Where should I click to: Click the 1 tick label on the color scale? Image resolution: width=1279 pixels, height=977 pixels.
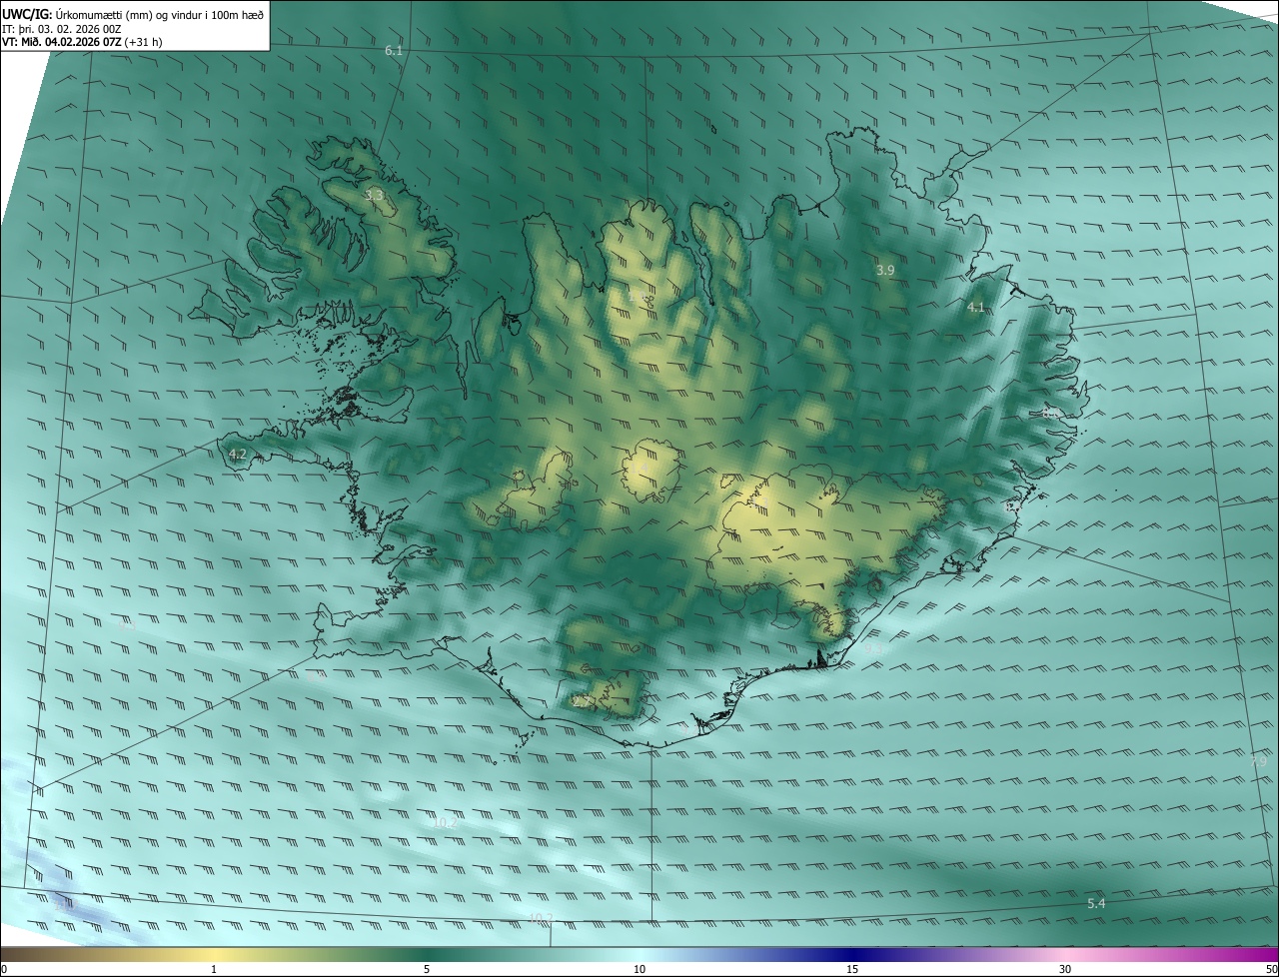coord(214,969)
